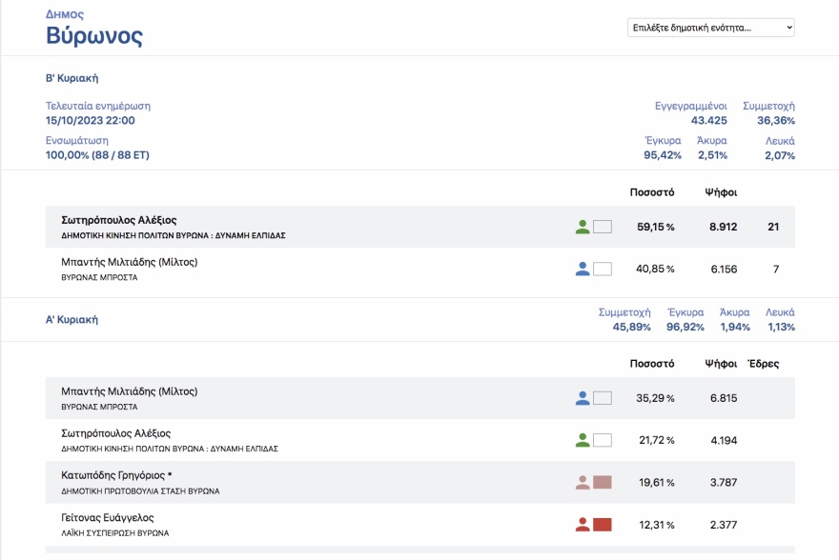The width and height of the screenshot is (839, 560).
Task: Open the "Επιλέξτε δημοτική ενότητα" dropdown
Action: tap(710, 28)
